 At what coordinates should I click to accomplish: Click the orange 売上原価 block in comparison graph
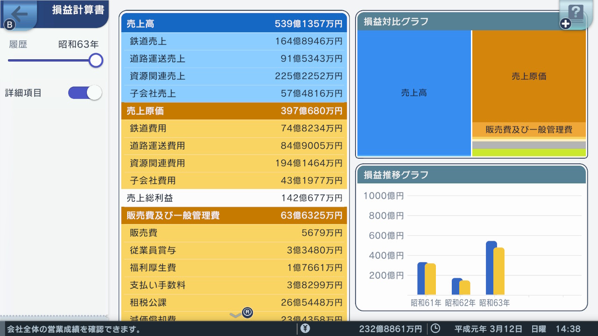point(529,76)
